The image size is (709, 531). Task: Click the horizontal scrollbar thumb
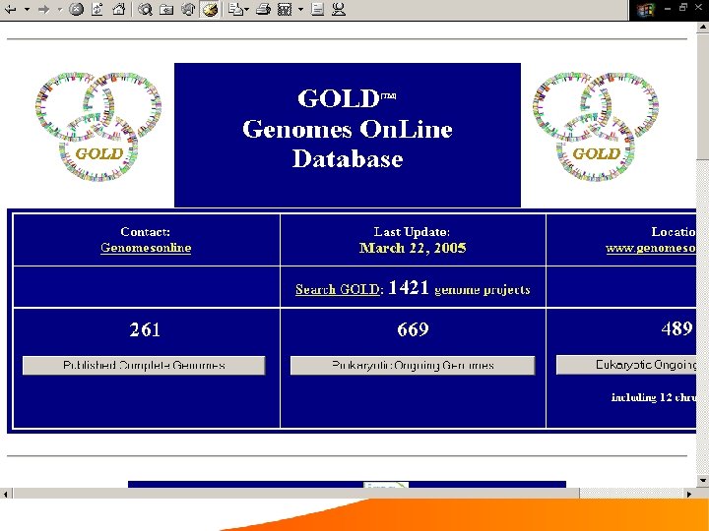(x=296, y=494)
